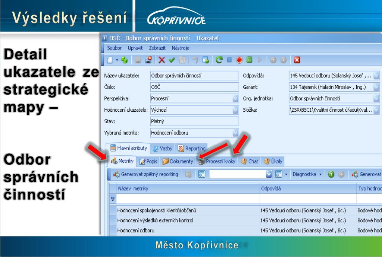Expand the Složka dropdown
The width and height of the screenshot is (382, 257).
click(x=376, y=110)
